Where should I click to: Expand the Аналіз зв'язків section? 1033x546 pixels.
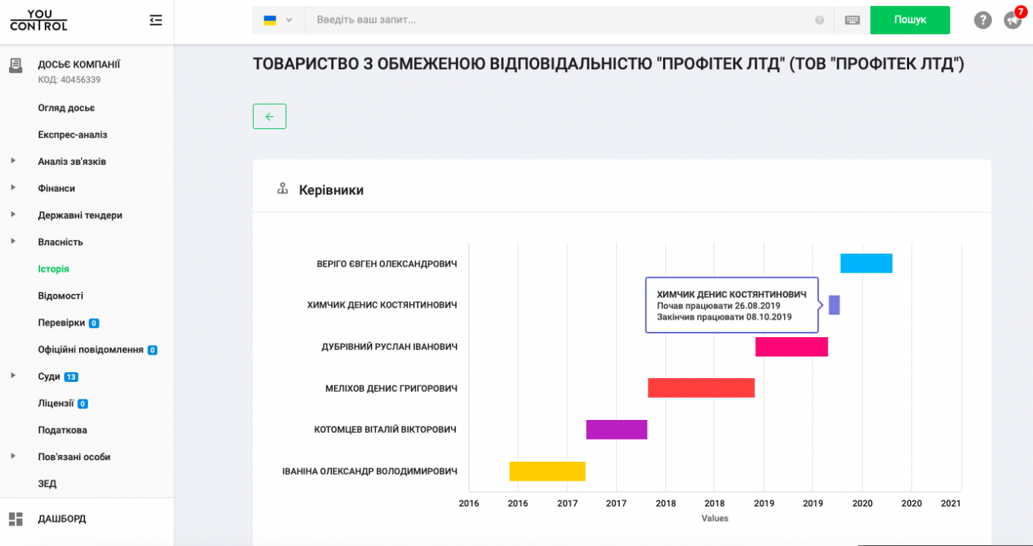click(x=14, y=161)
